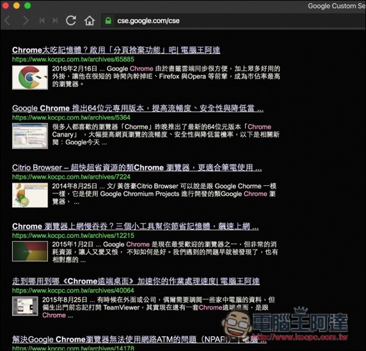Open the 'Chrome 瀏覽器上網慢吞吞' result title
Screen dimensions: 366x351
pos(136,227)
